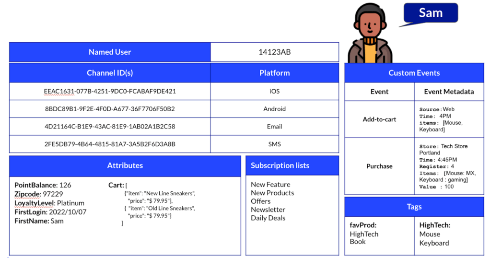Click the Custom Events header
The image size is (491, 258).
click(414, 73)
